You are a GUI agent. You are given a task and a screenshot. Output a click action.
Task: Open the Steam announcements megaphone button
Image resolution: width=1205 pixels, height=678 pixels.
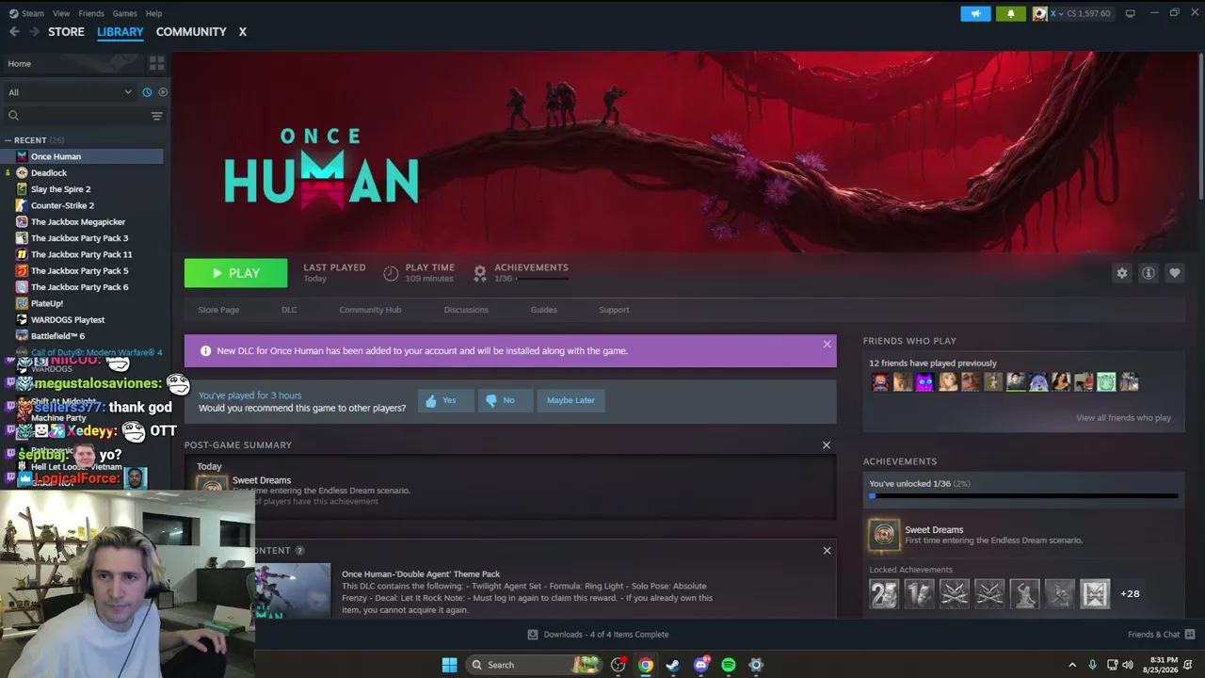click(x=975, y=13)
